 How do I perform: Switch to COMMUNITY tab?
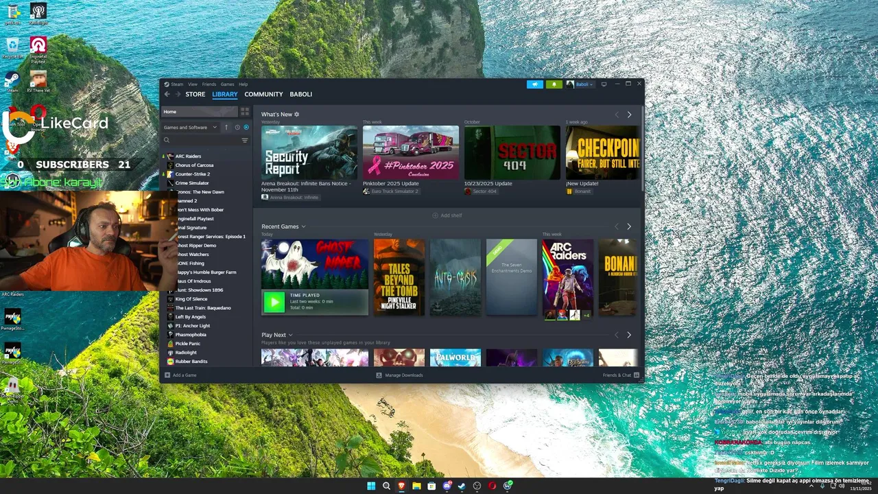(x=263, y=94)
